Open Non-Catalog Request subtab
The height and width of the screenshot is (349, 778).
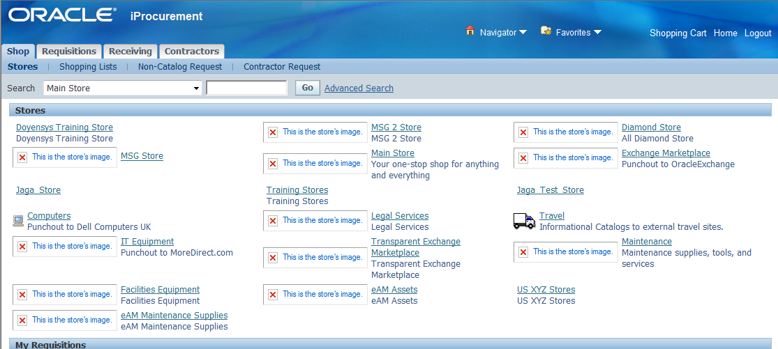[x=180, y=66]
